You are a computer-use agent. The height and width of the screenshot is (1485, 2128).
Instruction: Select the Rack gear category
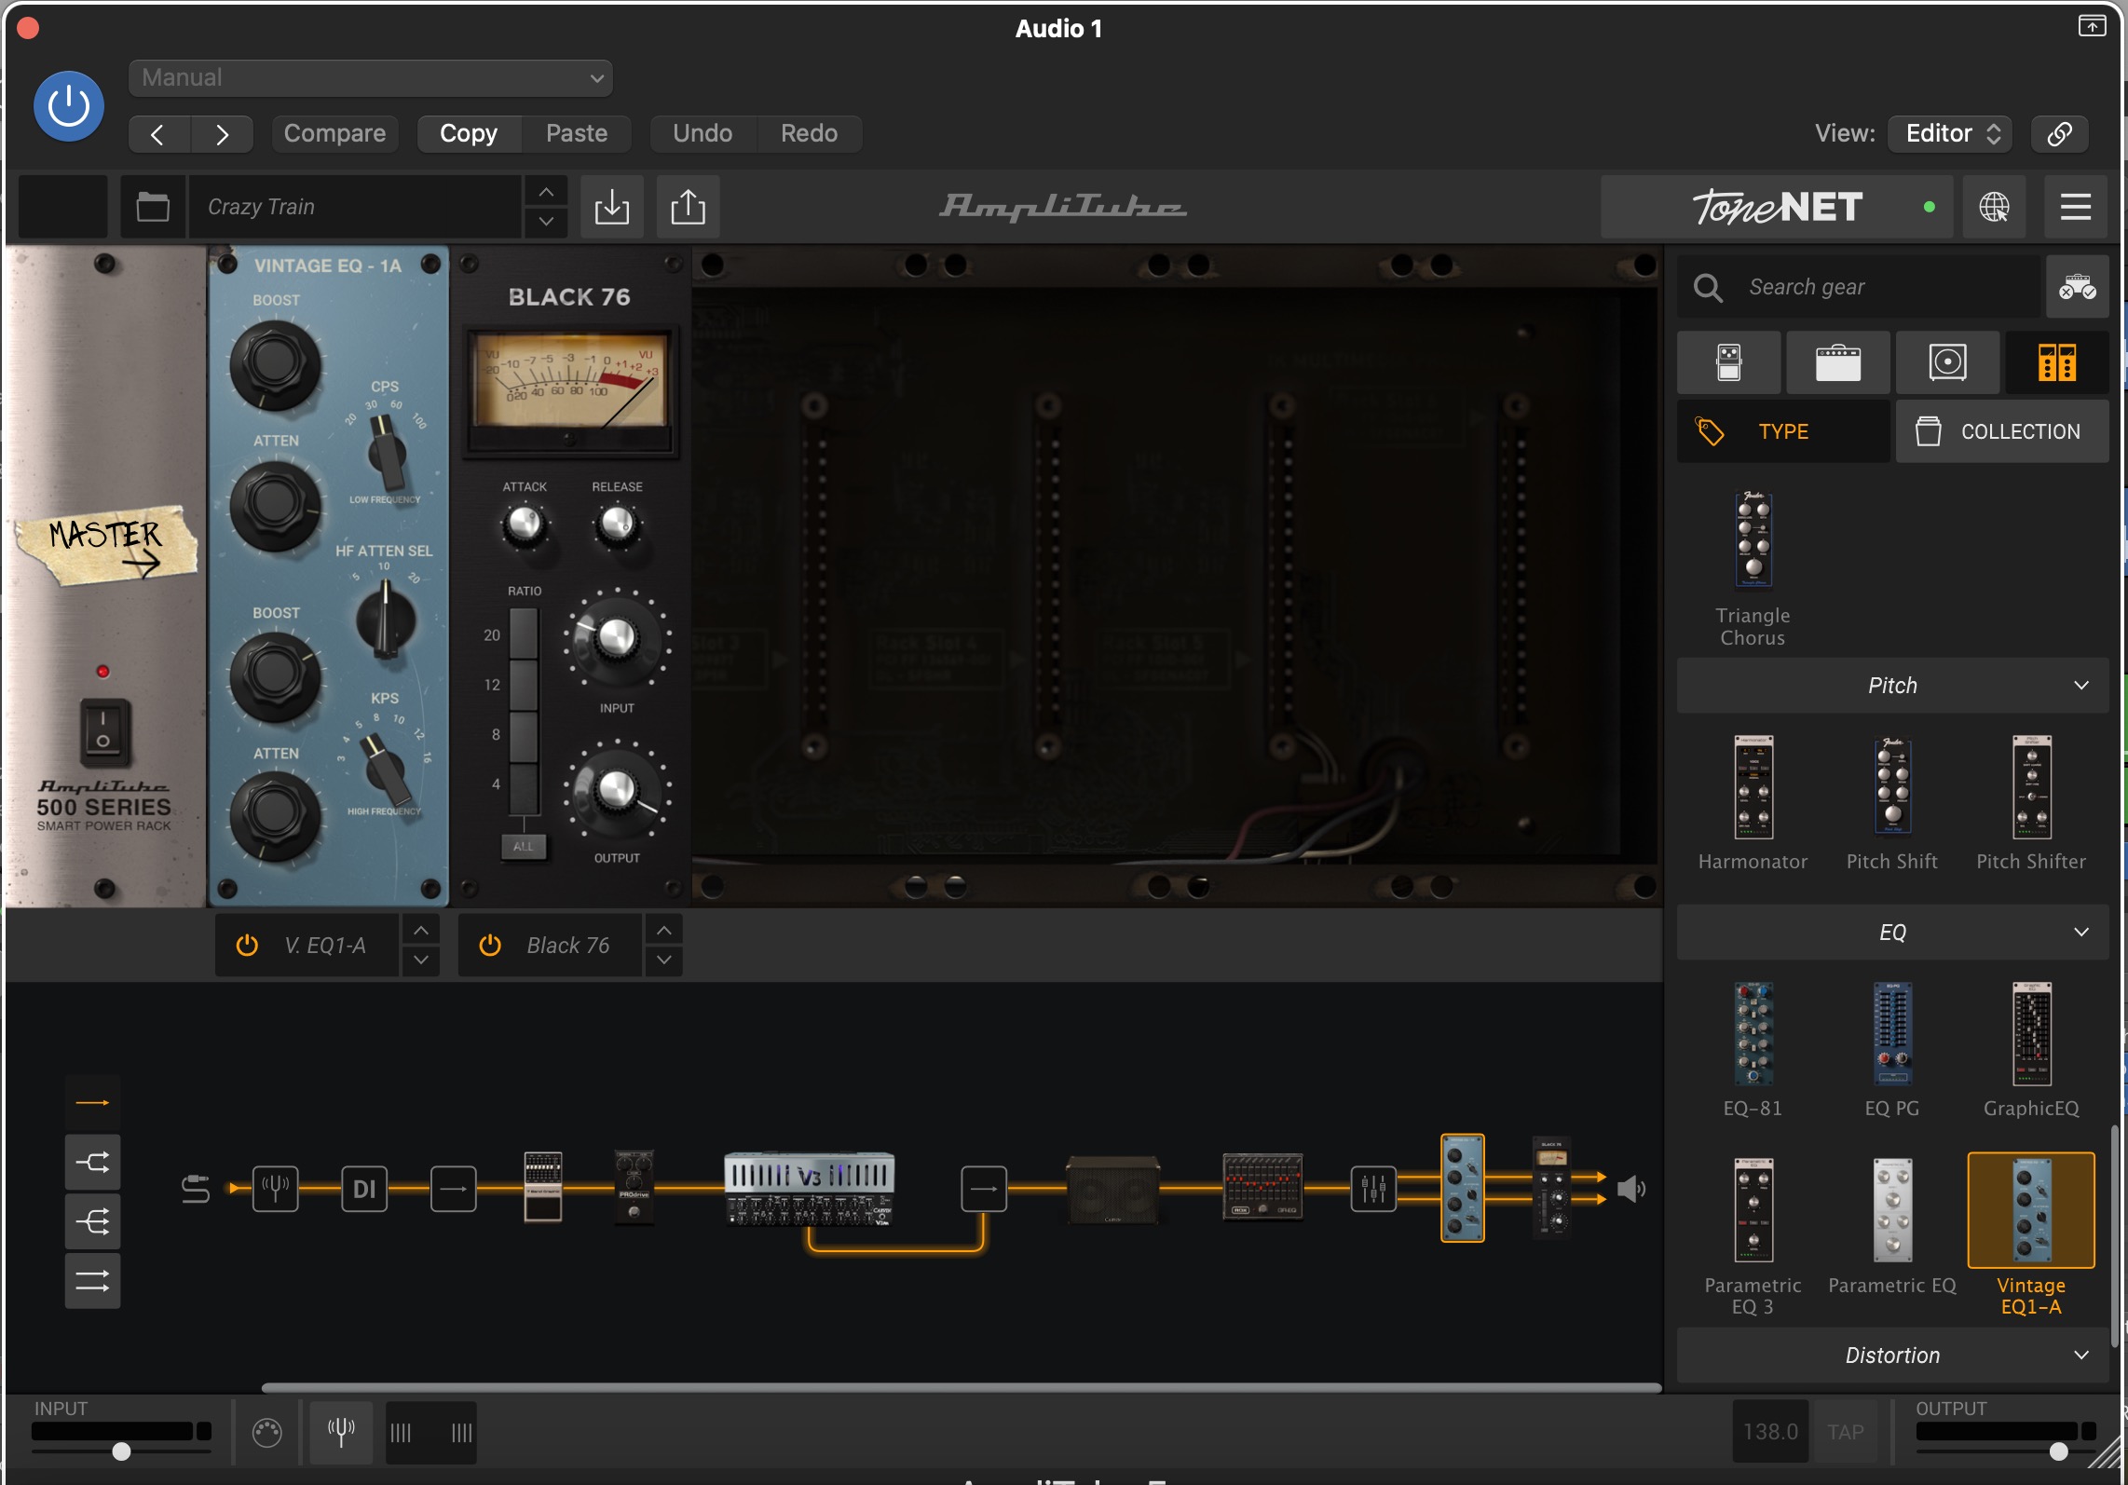2057,362
